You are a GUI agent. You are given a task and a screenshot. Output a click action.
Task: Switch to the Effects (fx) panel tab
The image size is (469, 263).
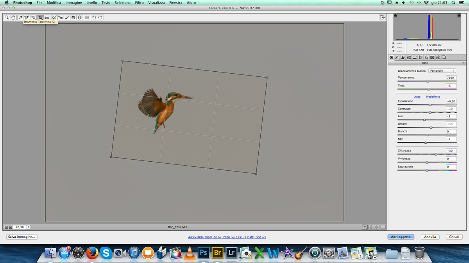coord(426,57)
